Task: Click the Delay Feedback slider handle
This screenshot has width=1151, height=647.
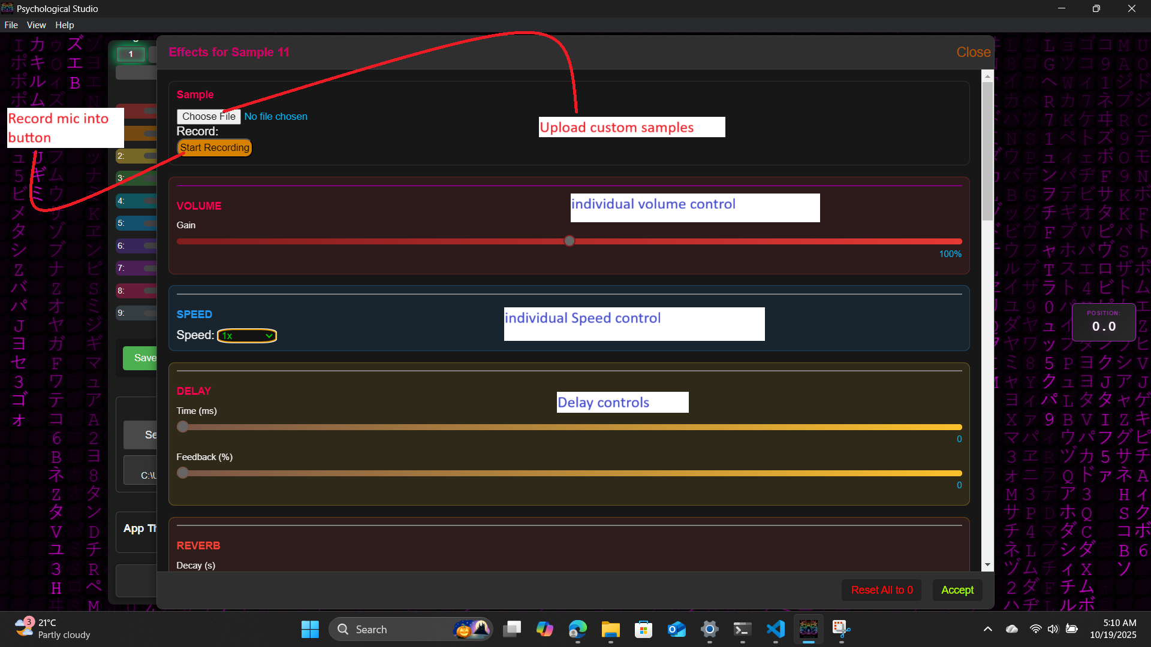Action: [183, 473]
